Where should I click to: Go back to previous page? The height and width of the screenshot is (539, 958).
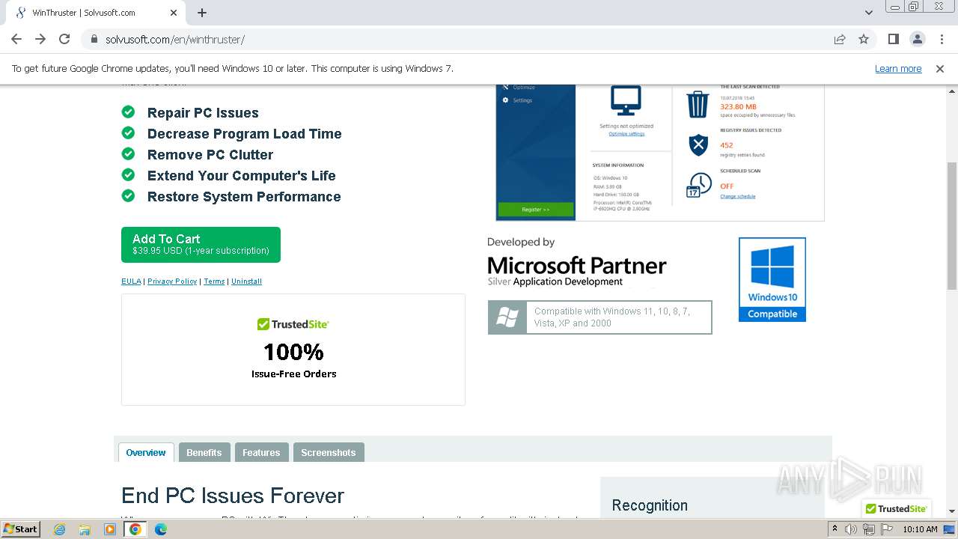pos(16,39)
